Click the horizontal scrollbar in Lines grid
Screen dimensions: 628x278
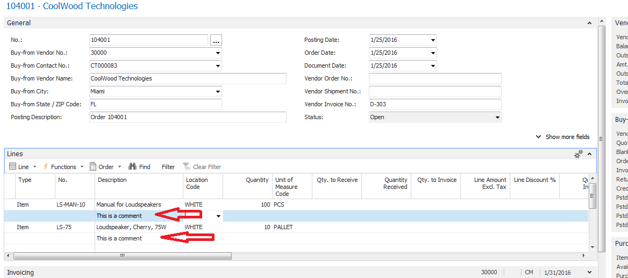click(x=123, y=256)
